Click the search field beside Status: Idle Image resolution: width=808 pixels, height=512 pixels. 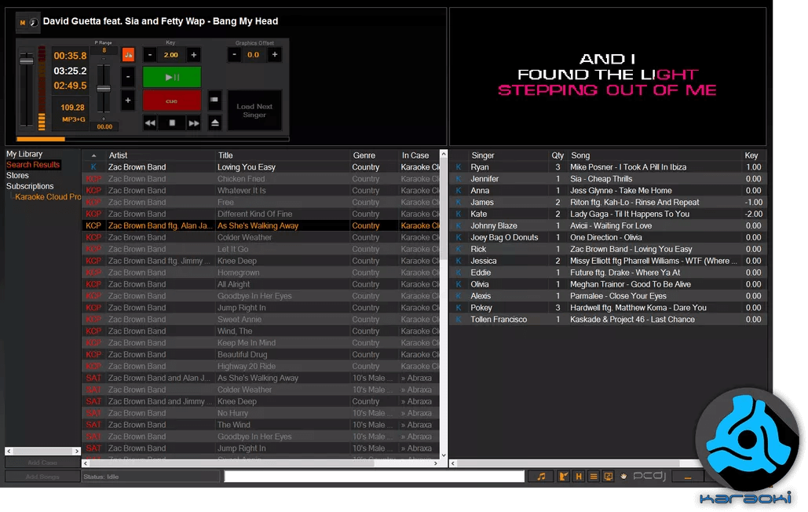(x=374, y=477)
